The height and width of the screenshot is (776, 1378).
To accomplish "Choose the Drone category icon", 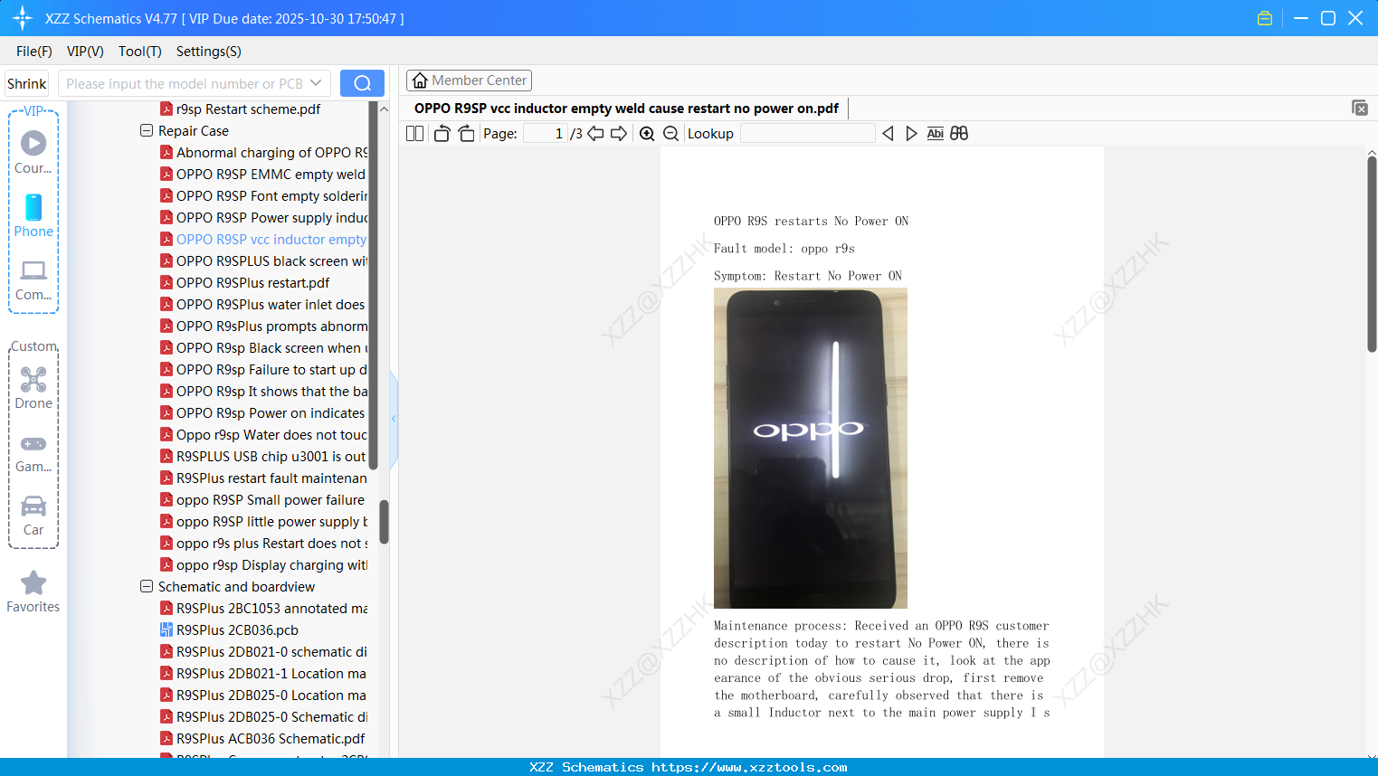I will tap(33, 388).
